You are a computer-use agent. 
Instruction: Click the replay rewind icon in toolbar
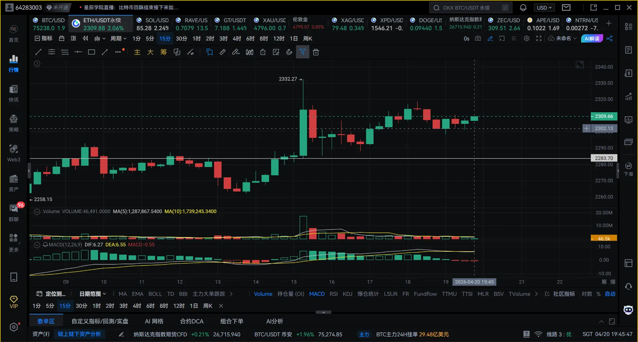(x=85, y=39)
